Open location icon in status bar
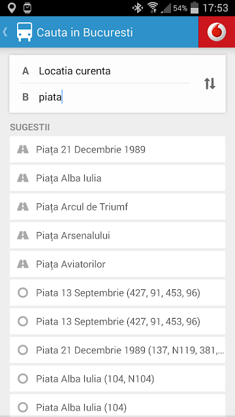The height and width of the screenshot is (417, 235). pos(12,8)
